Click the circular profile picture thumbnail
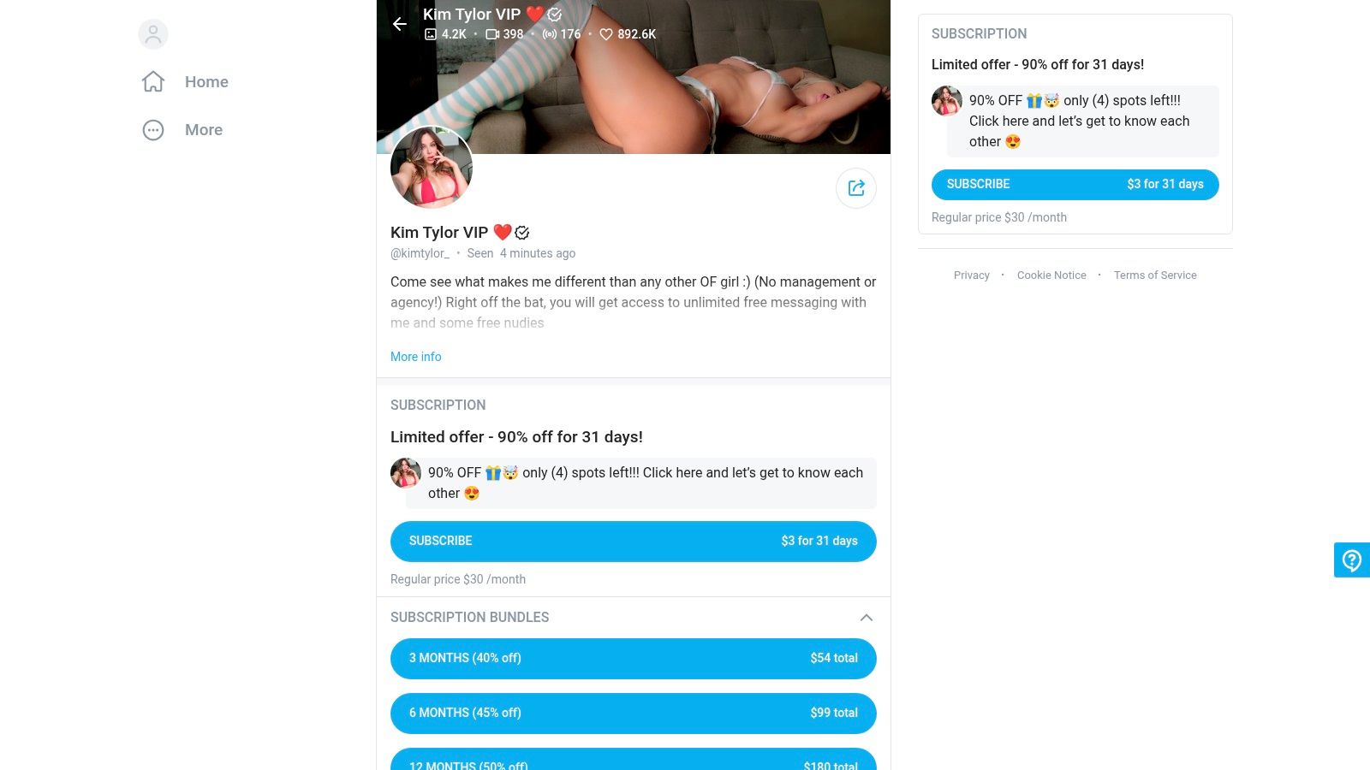Image resolution: width=1370 pixels, height=770 pixels. pos(432,168)
